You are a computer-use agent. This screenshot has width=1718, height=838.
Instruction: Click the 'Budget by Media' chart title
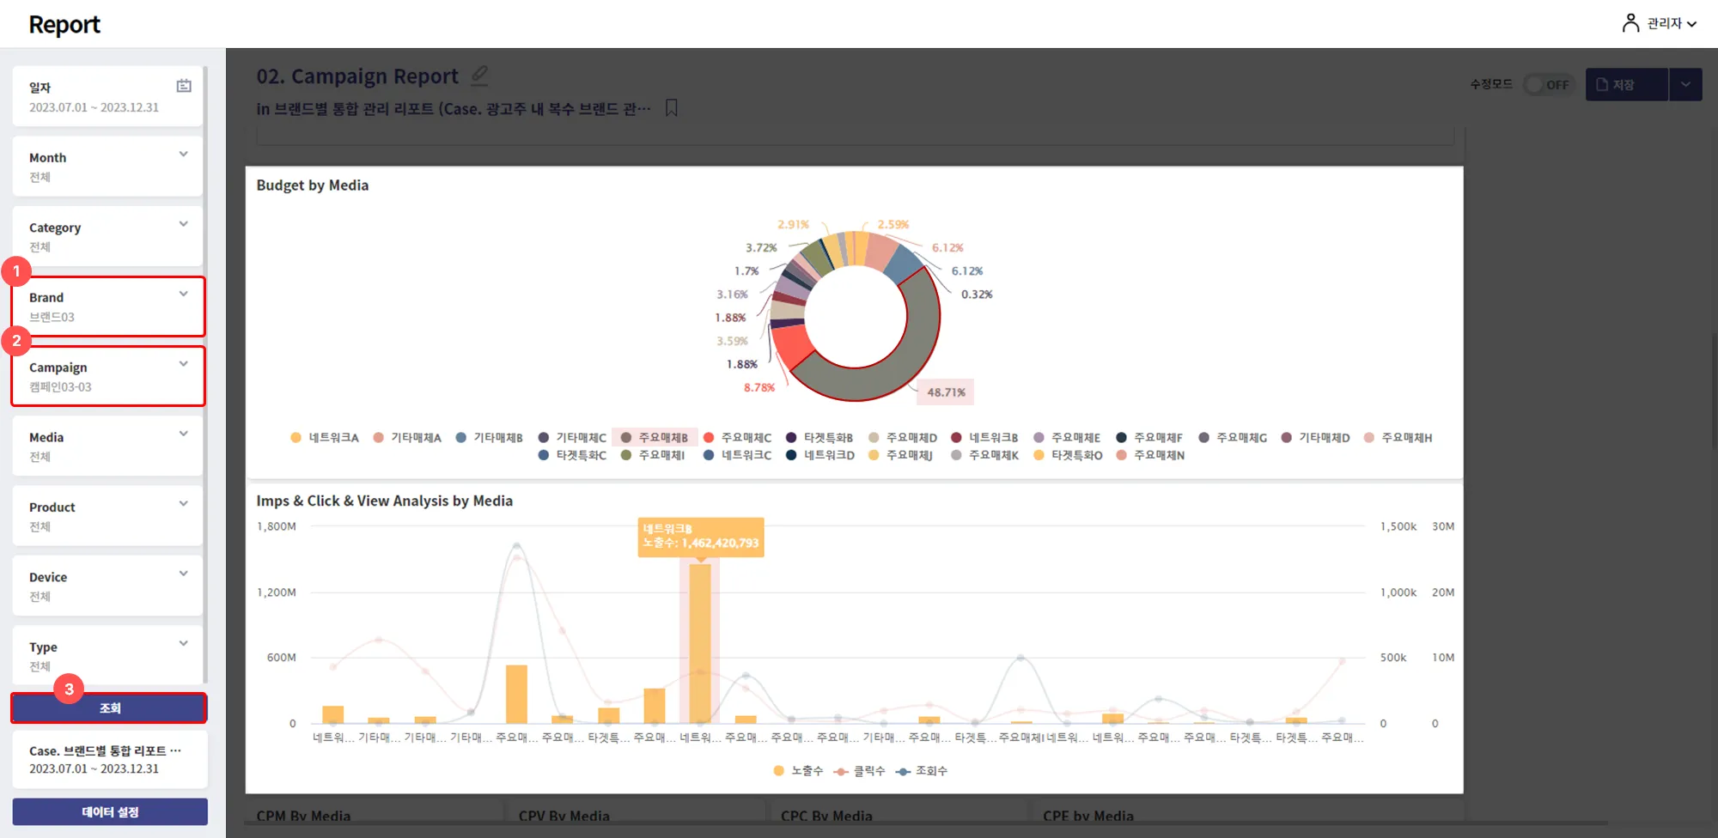313,185
